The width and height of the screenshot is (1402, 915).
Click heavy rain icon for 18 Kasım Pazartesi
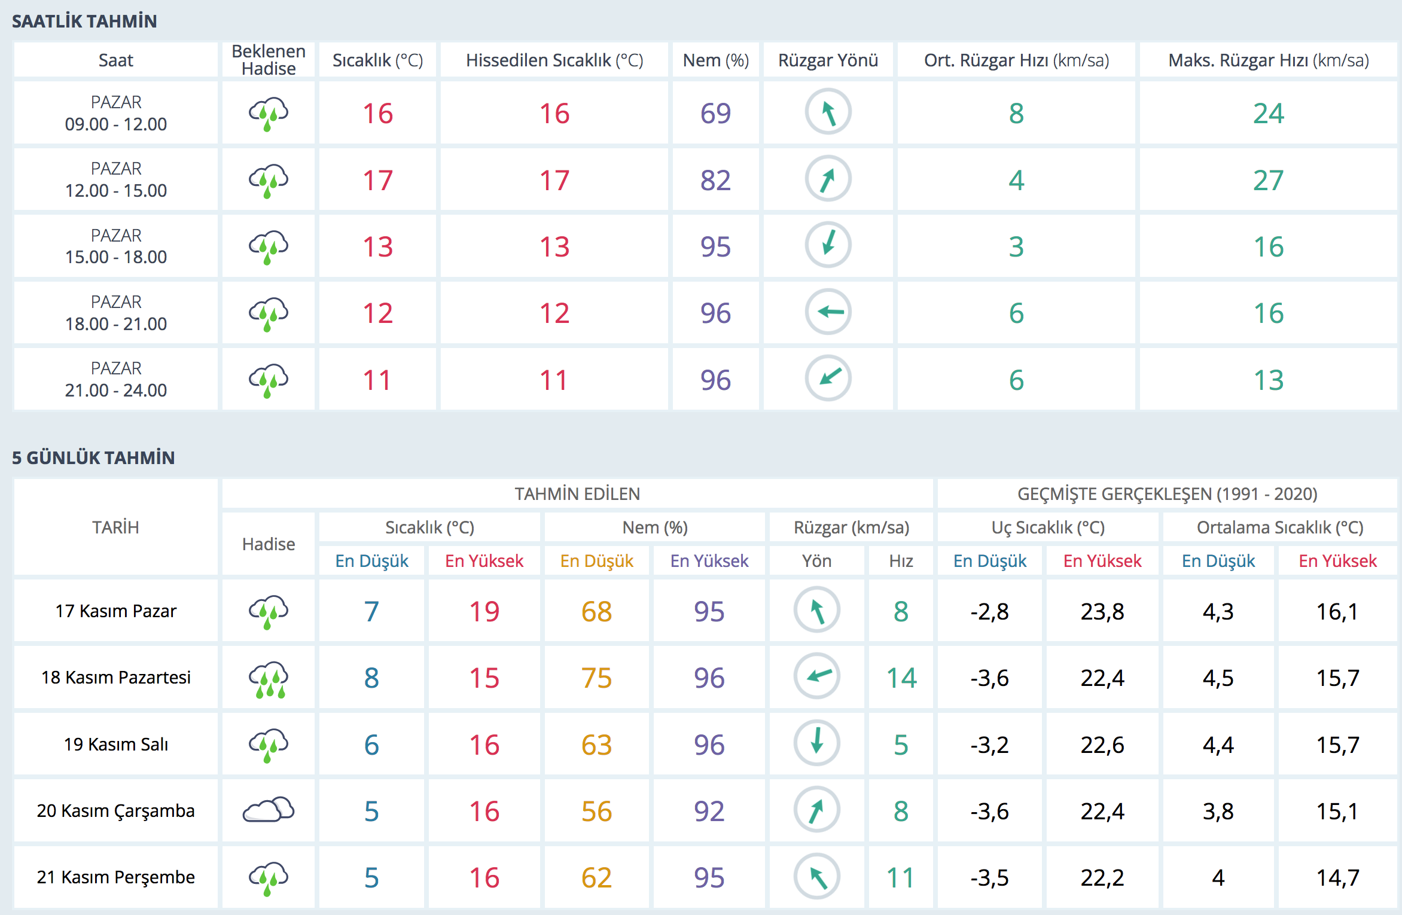coord(269,678)
